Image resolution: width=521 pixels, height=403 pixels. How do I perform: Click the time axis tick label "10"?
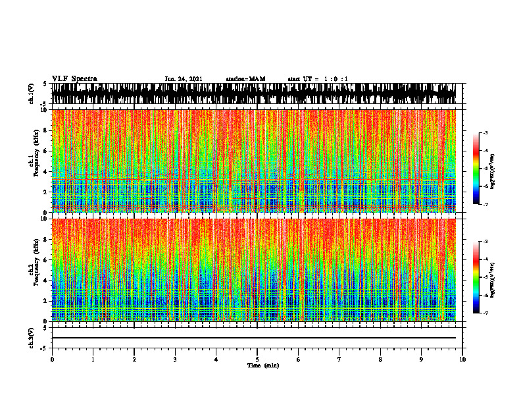pyautogui.click(x=462, y=360)
